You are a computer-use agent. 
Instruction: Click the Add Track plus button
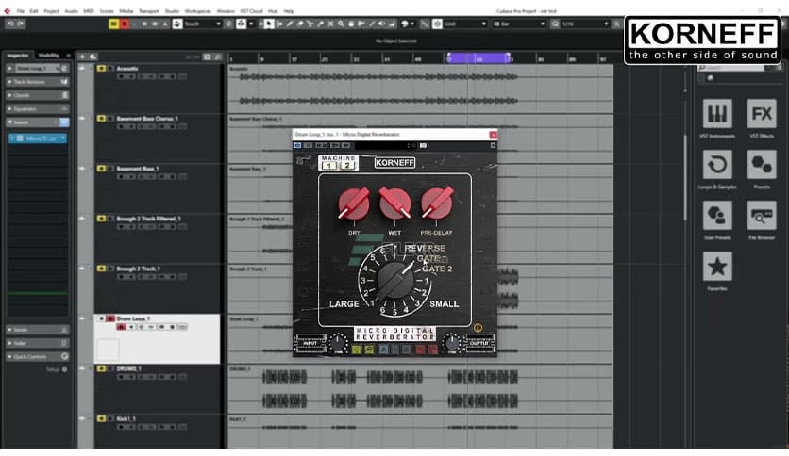click(82, 57)
